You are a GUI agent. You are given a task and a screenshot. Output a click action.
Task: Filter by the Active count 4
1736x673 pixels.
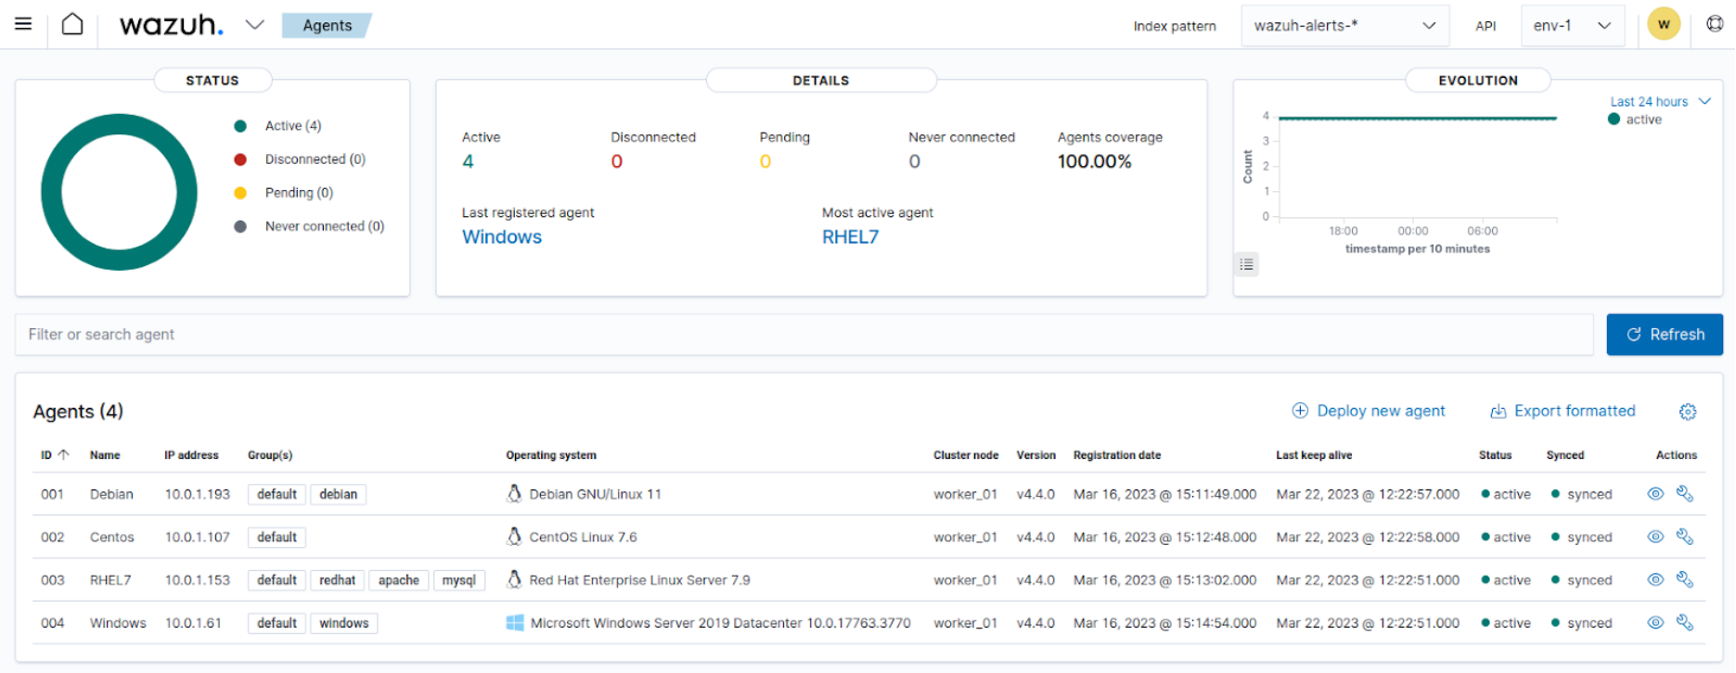click(468, 161)
